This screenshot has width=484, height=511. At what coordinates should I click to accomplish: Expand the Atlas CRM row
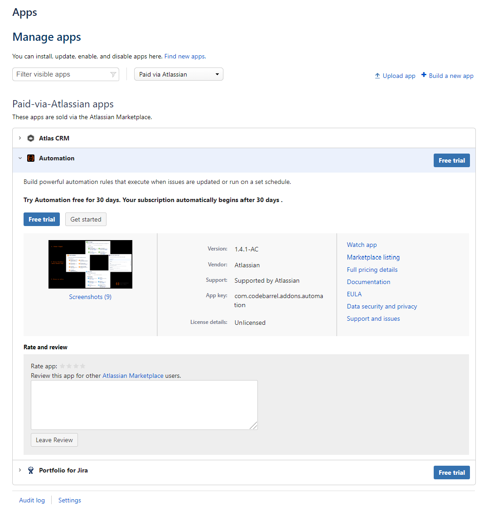20,138
